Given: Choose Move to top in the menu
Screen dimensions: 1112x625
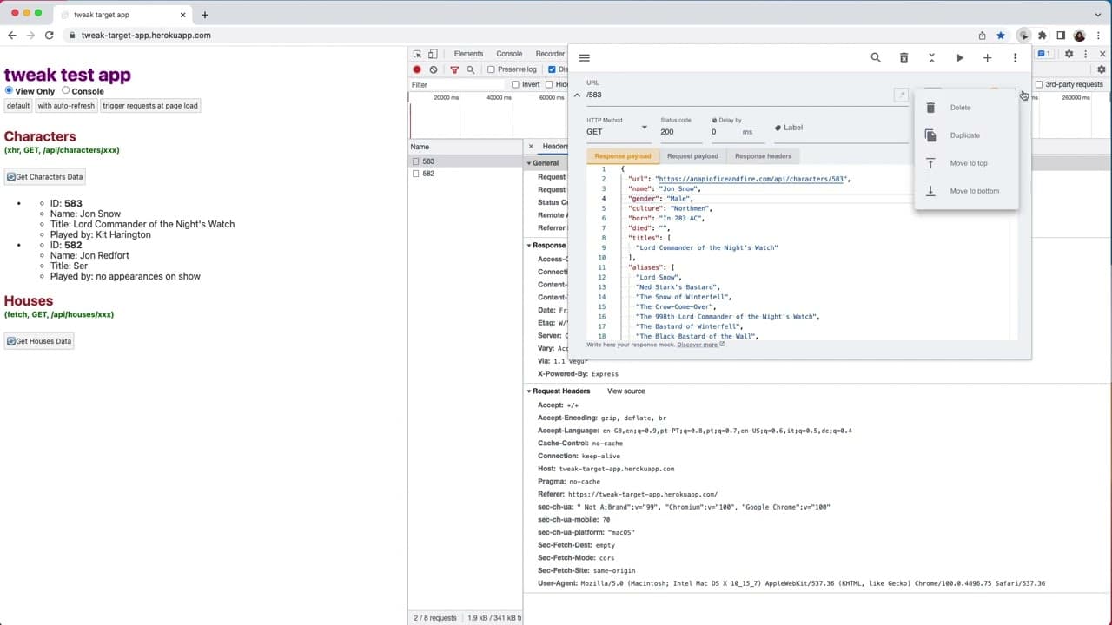Looking at the screenshot, I should point(966,163).
